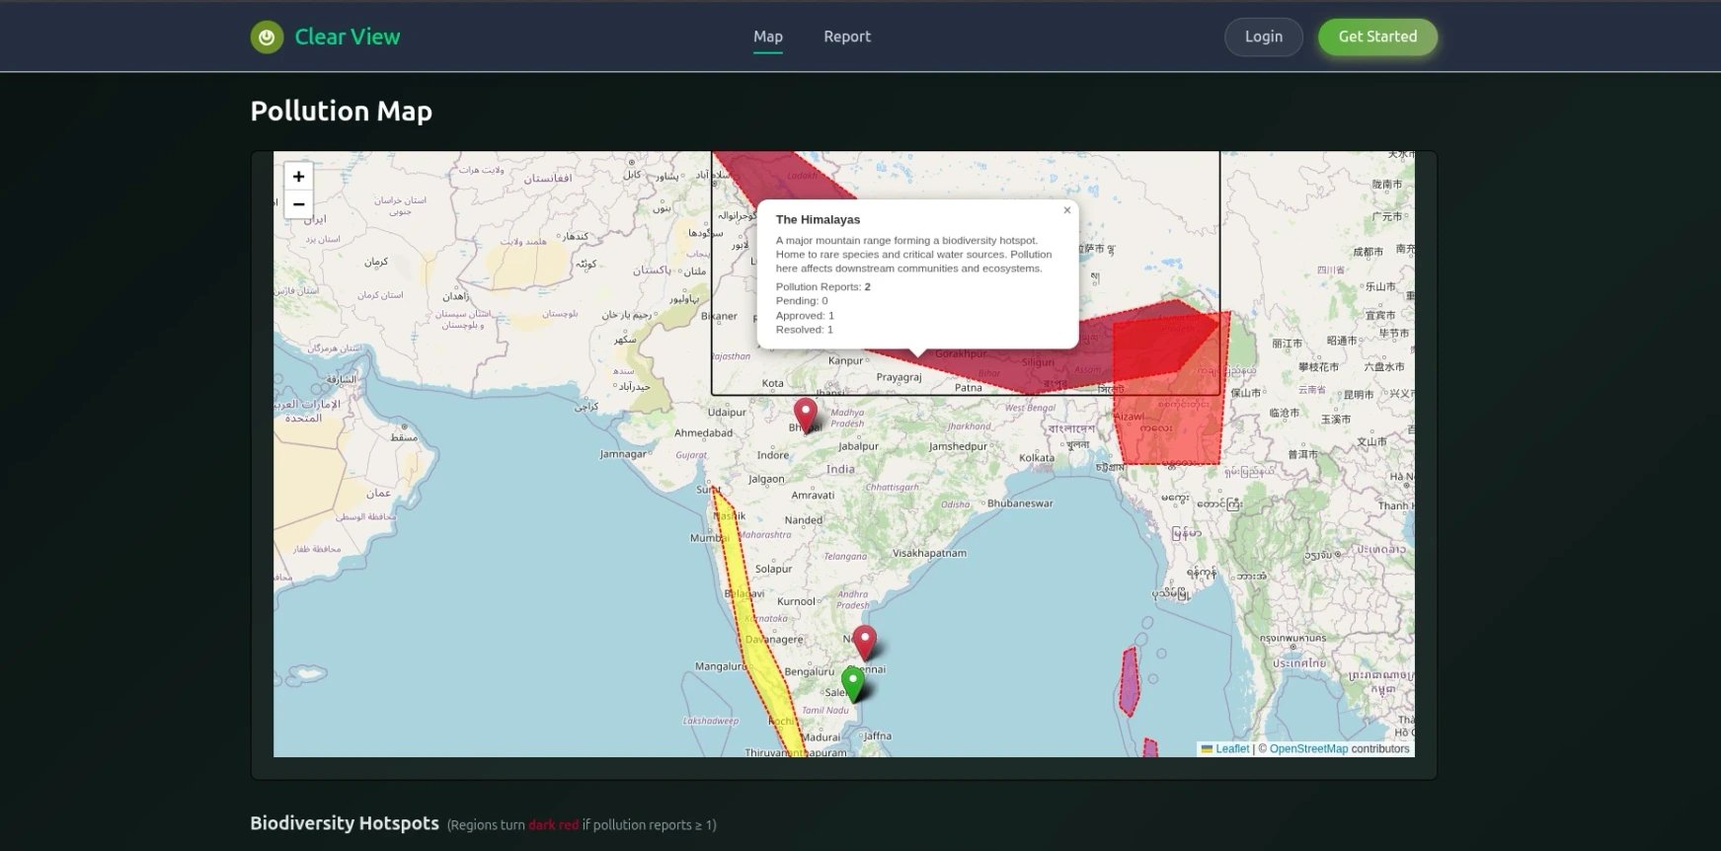Close the Himalayas popup

pos(1066,210)
